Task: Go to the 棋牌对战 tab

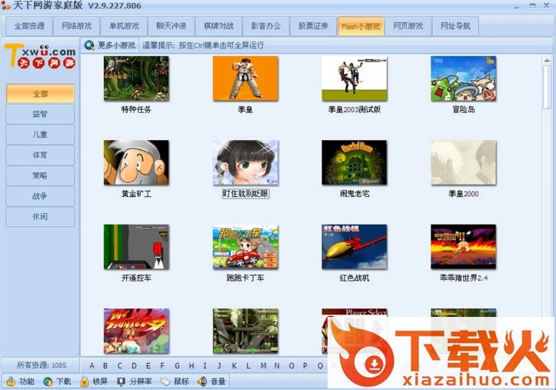Action: tap(218, 26)
